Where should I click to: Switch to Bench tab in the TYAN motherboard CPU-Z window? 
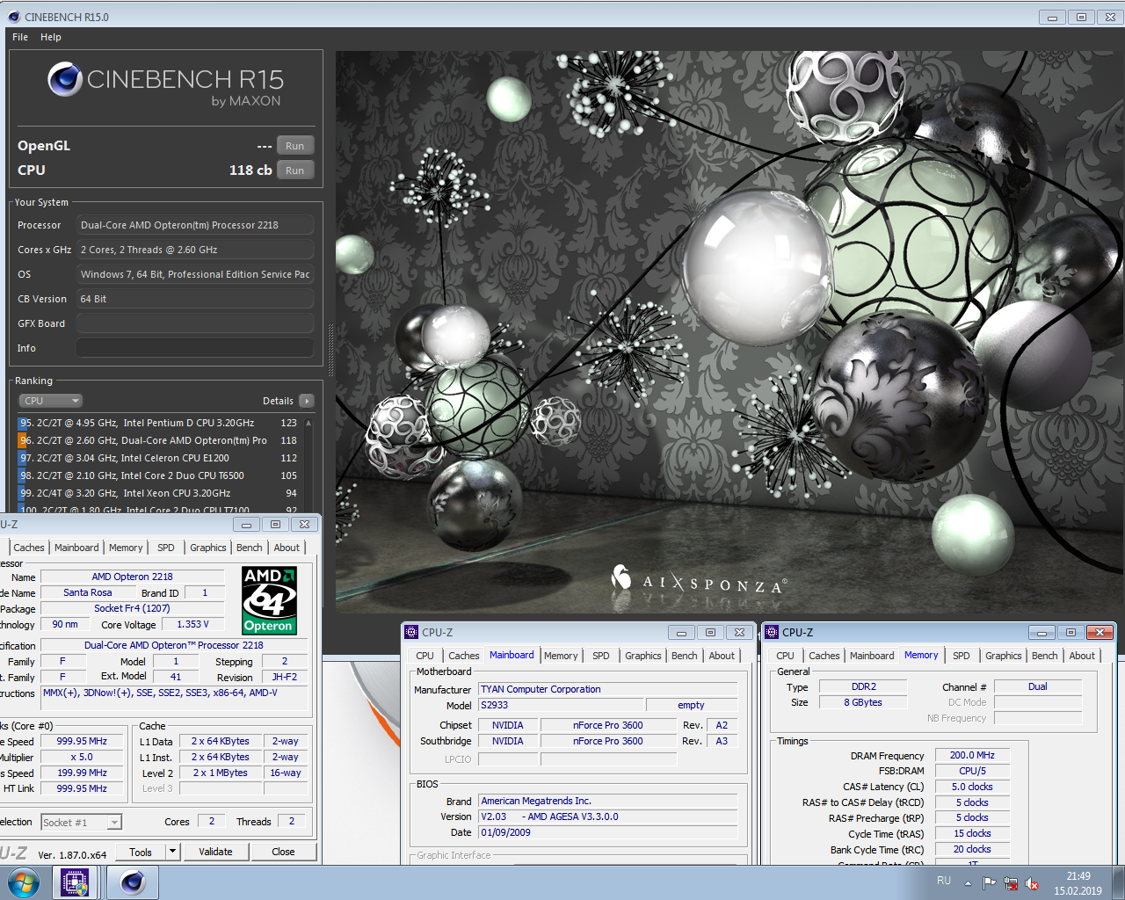(685, 656)
